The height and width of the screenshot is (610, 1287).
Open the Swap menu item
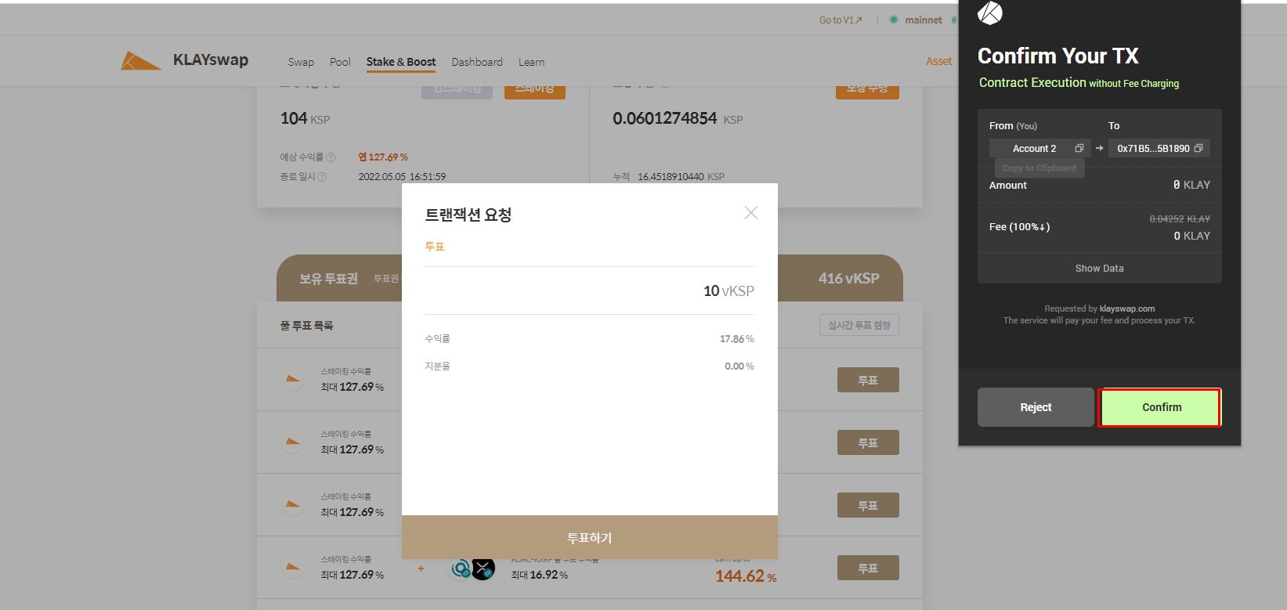(301, 62)
